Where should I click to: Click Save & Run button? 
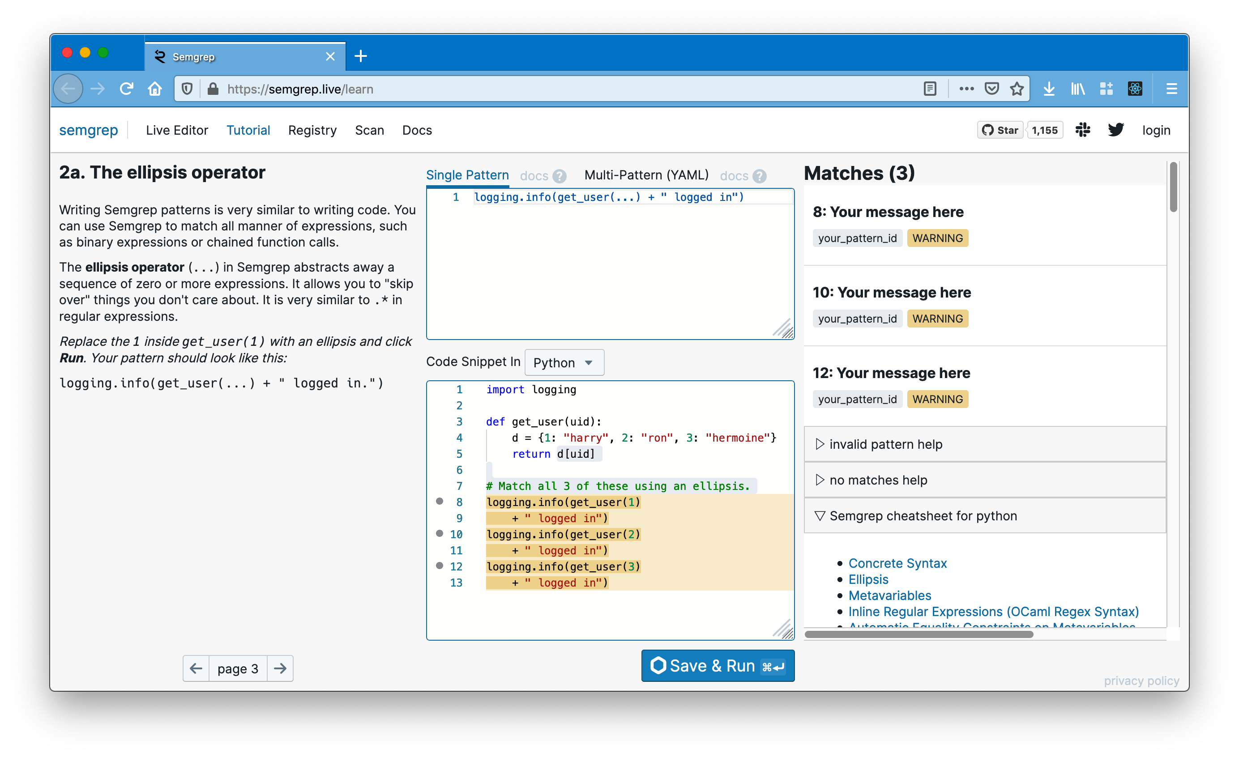click(x=718, y=666)
